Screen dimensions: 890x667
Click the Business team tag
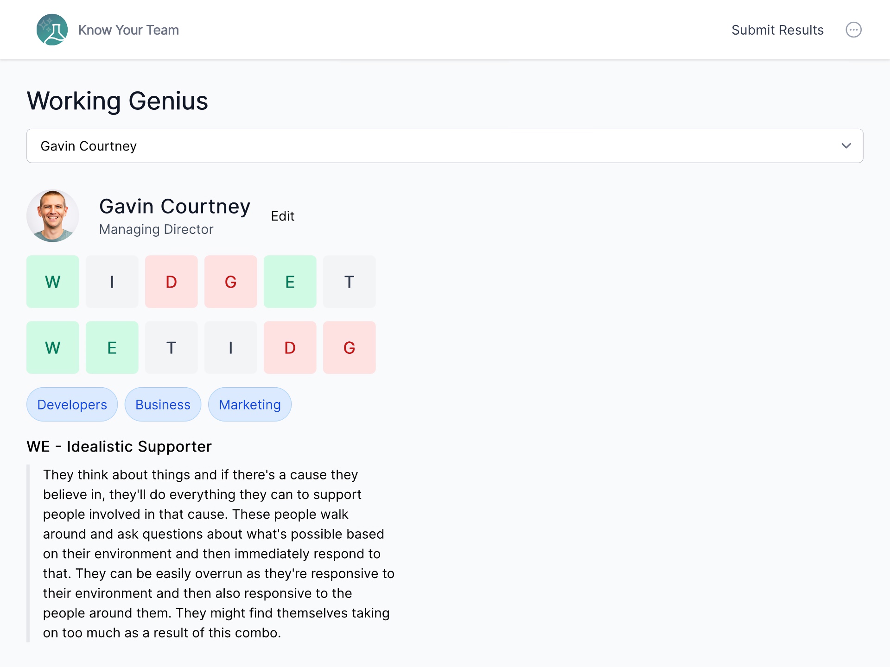(163, 404)
